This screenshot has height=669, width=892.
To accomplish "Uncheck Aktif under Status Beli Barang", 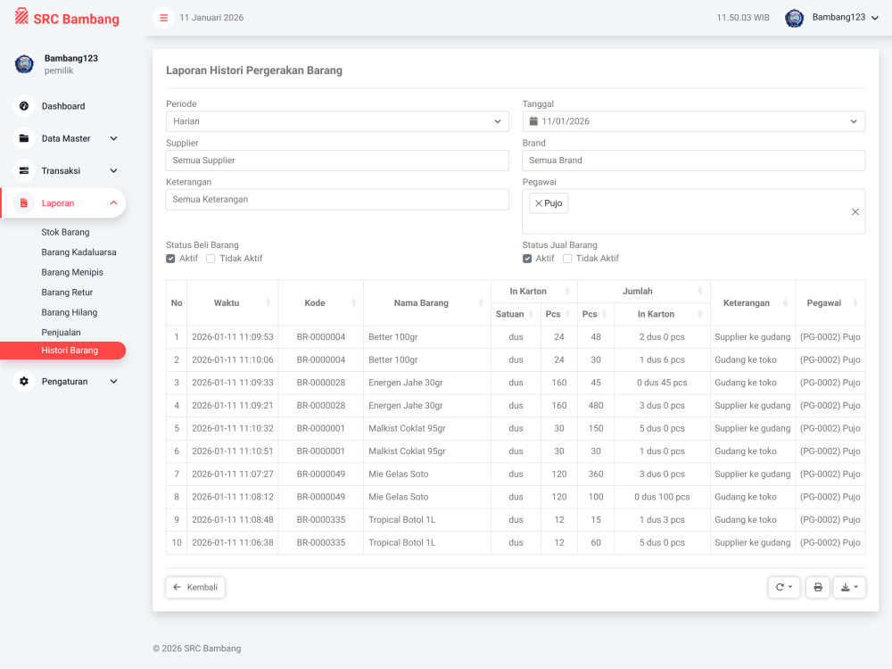I will coord(170,259).
